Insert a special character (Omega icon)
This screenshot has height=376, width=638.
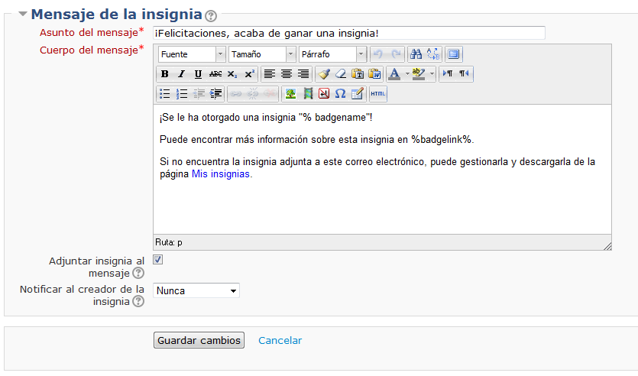pos(341,94)
